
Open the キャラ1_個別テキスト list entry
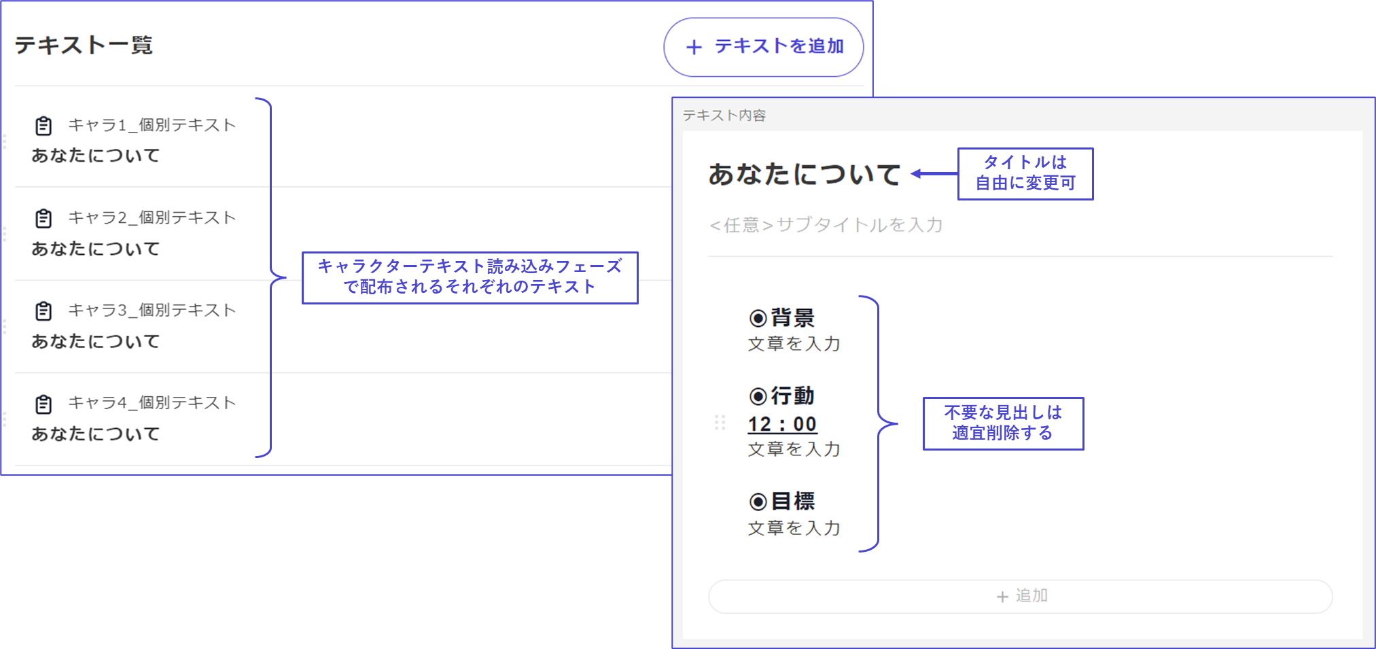coord(136,140)
